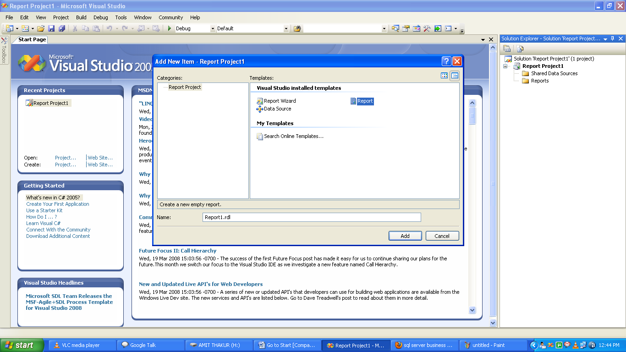
Task: Click Download Additional Content link
Action: [58, 236]
